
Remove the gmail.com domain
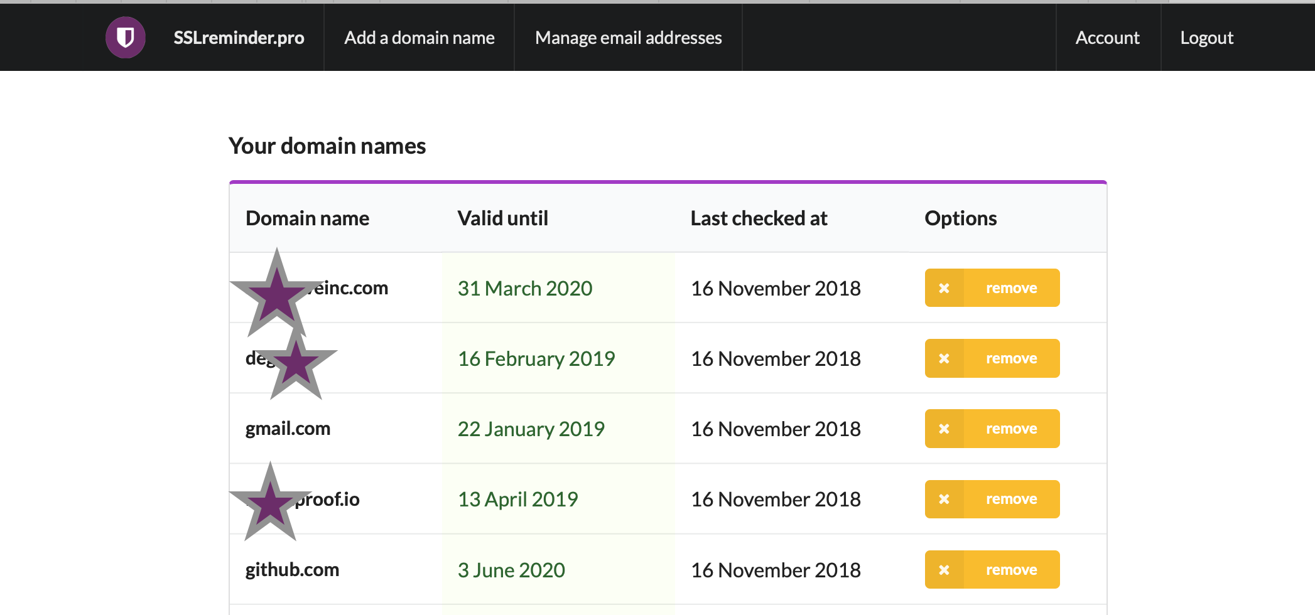click(992, 429)
